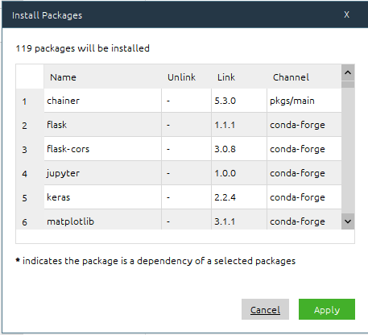Cancel the package installation

(265, 309)
